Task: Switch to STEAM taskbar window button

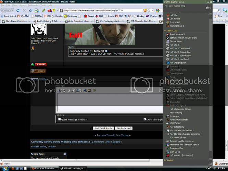Action: click(x=73, y=168)
